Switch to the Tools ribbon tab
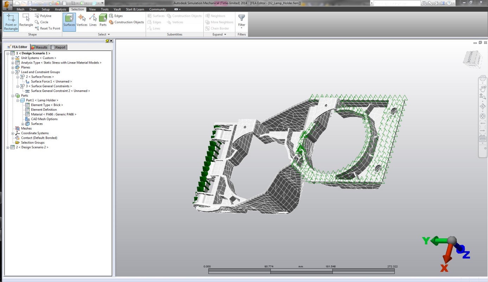This screenshot has width=488, height=282. (x=105, y=9)
